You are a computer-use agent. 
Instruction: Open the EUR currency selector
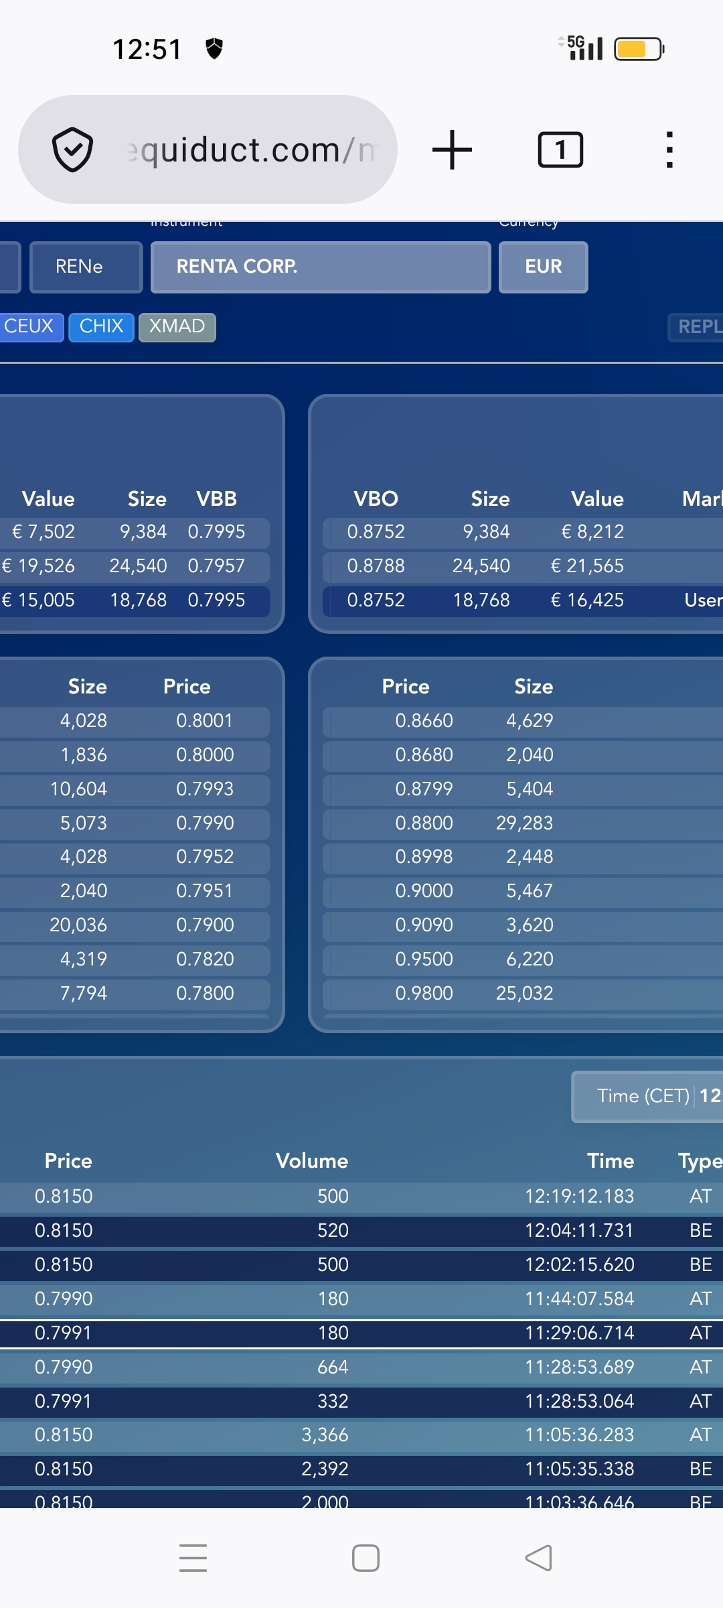pos(543,267)
